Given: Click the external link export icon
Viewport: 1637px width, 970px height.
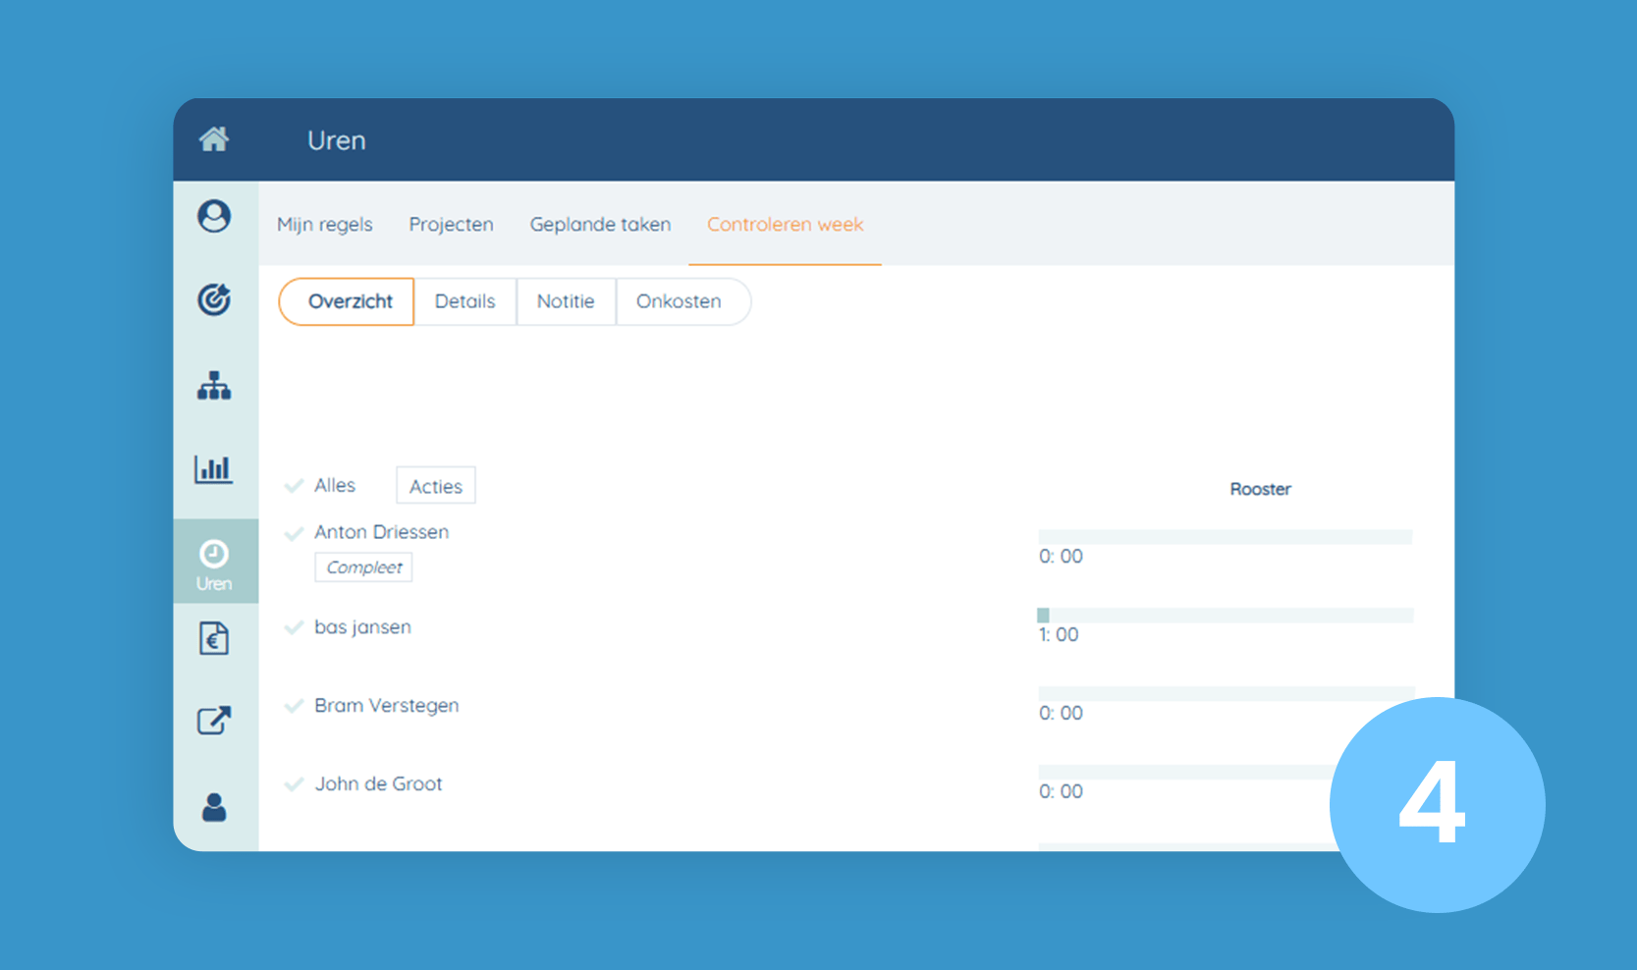Looking at the screenshot, I should pos(214,721).
